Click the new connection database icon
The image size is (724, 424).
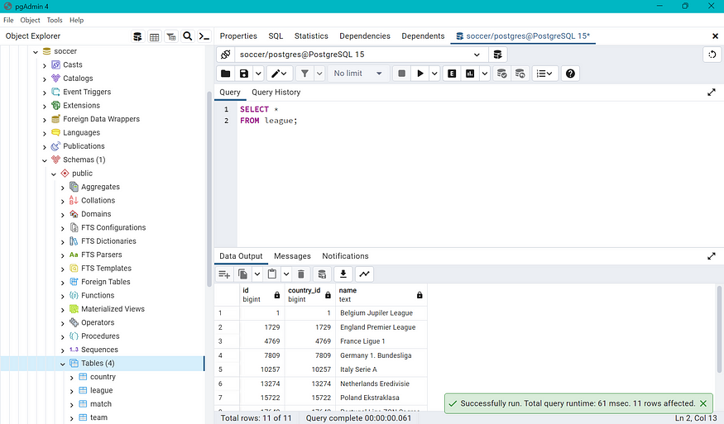click(x=497, y=55)
